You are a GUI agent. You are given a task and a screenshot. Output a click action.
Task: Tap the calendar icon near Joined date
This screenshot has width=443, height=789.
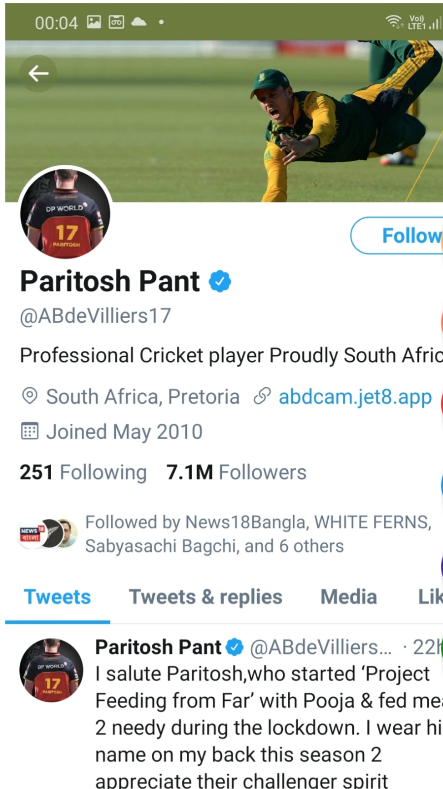[30, 431]
